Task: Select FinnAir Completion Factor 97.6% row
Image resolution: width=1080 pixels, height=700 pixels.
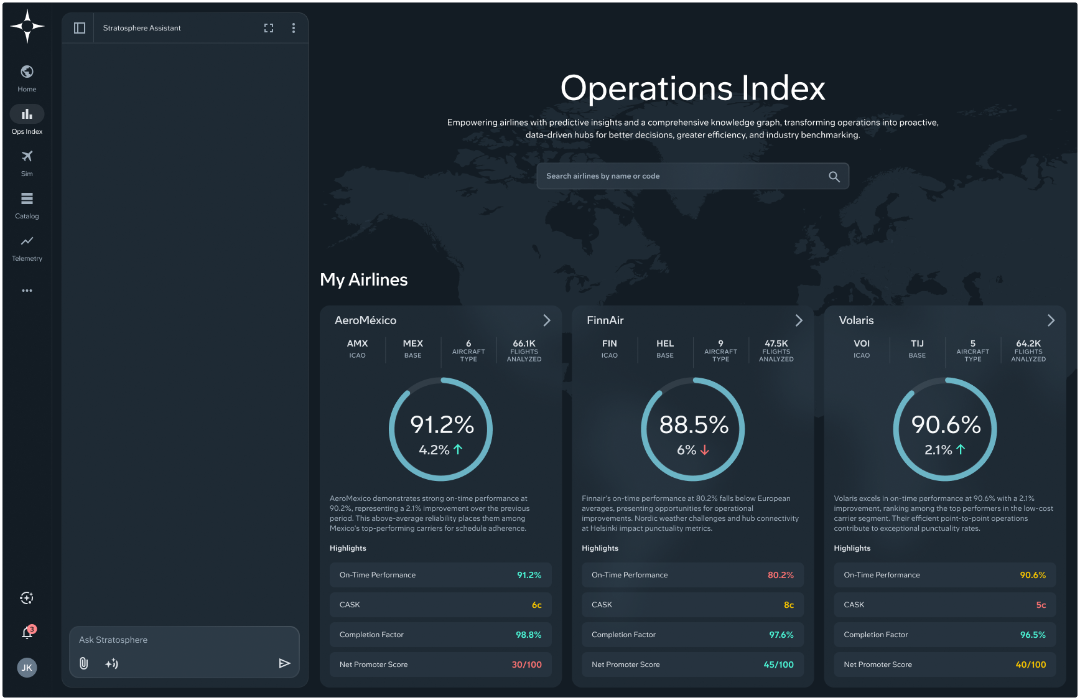Action: (692, 635)
